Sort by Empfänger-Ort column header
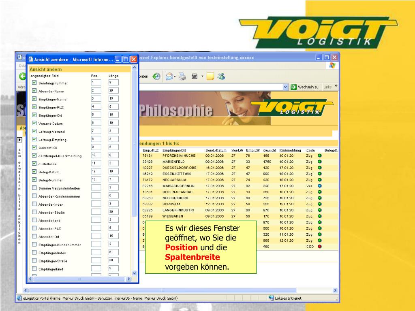 174,150
